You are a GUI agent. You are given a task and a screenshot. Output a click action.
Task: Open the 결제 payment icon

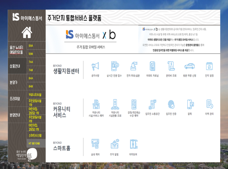click(191, 104)
